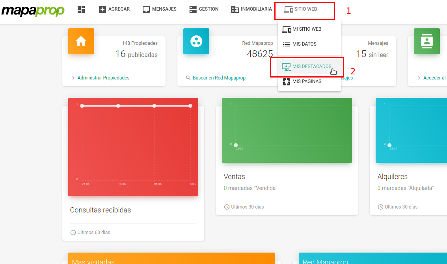Image resolution: width=447 pixels, height=264 pixels.
Task: Click the mapaprop logo
Action: point(33,11)
